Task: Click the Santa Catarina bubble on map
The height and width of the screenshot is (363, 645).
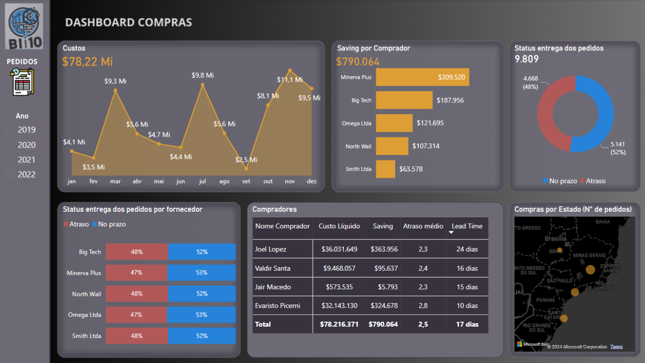Action: tap(563, 318)
